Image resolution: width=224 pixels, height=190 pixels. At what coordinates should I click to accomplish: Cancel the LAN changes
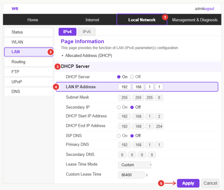tap(210, 183)
